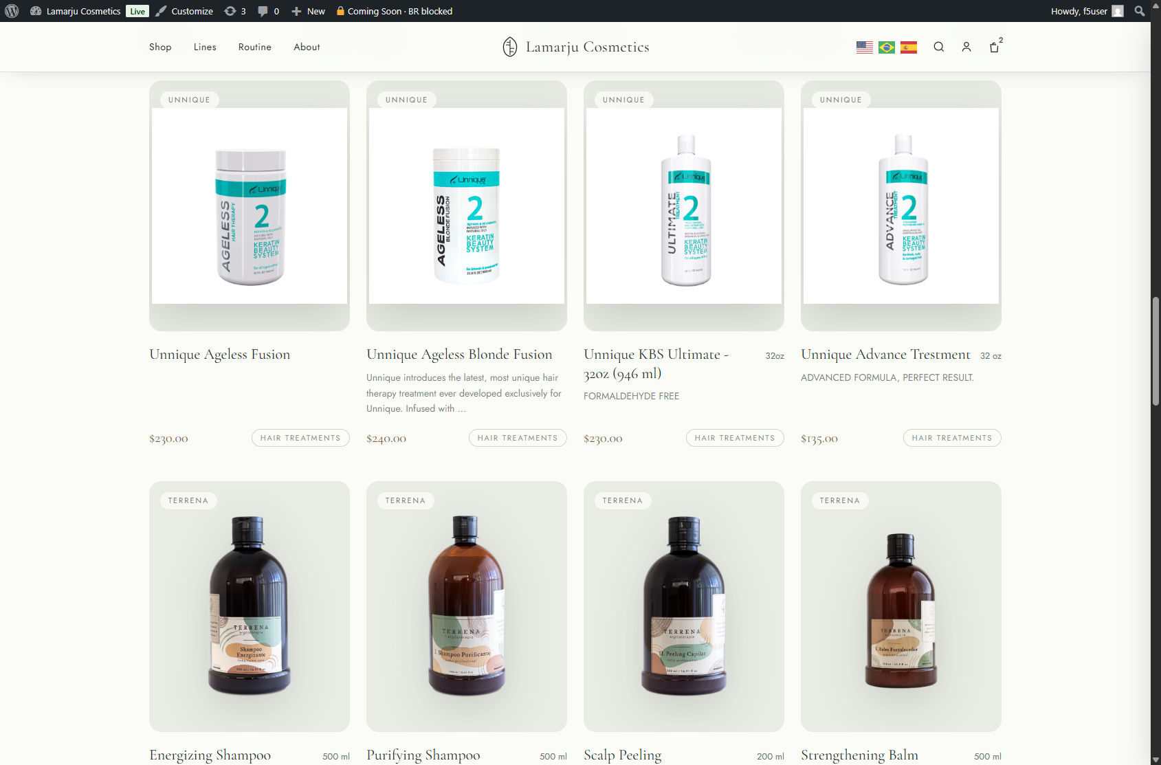This screenshot has width=1161, height=765.
Task: Open Purifying Shampoo bottle image
Action: coord(467,606)
